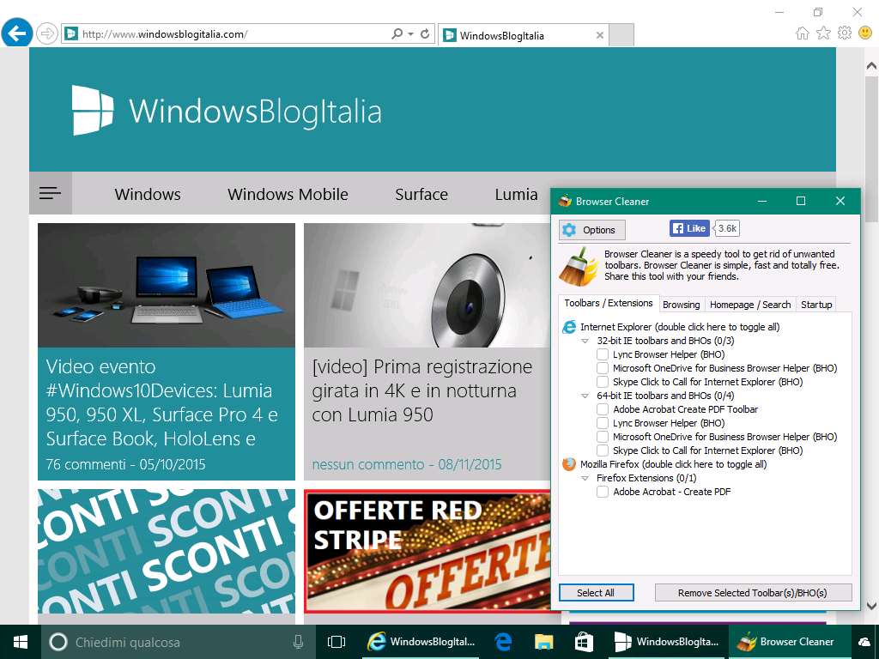
Task: Open Microsoft Edge from the taskbar
Action: click(x=503, y=642)
